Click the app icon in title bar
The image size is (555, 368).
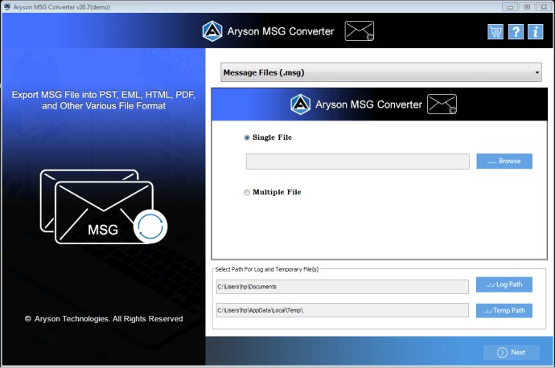point(7,6)
